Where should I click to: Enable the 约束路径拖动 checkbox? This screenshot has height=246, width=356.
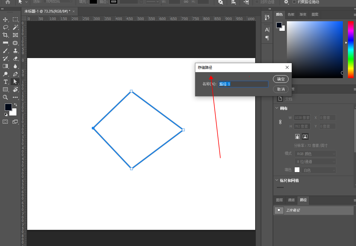click(294, 2)
